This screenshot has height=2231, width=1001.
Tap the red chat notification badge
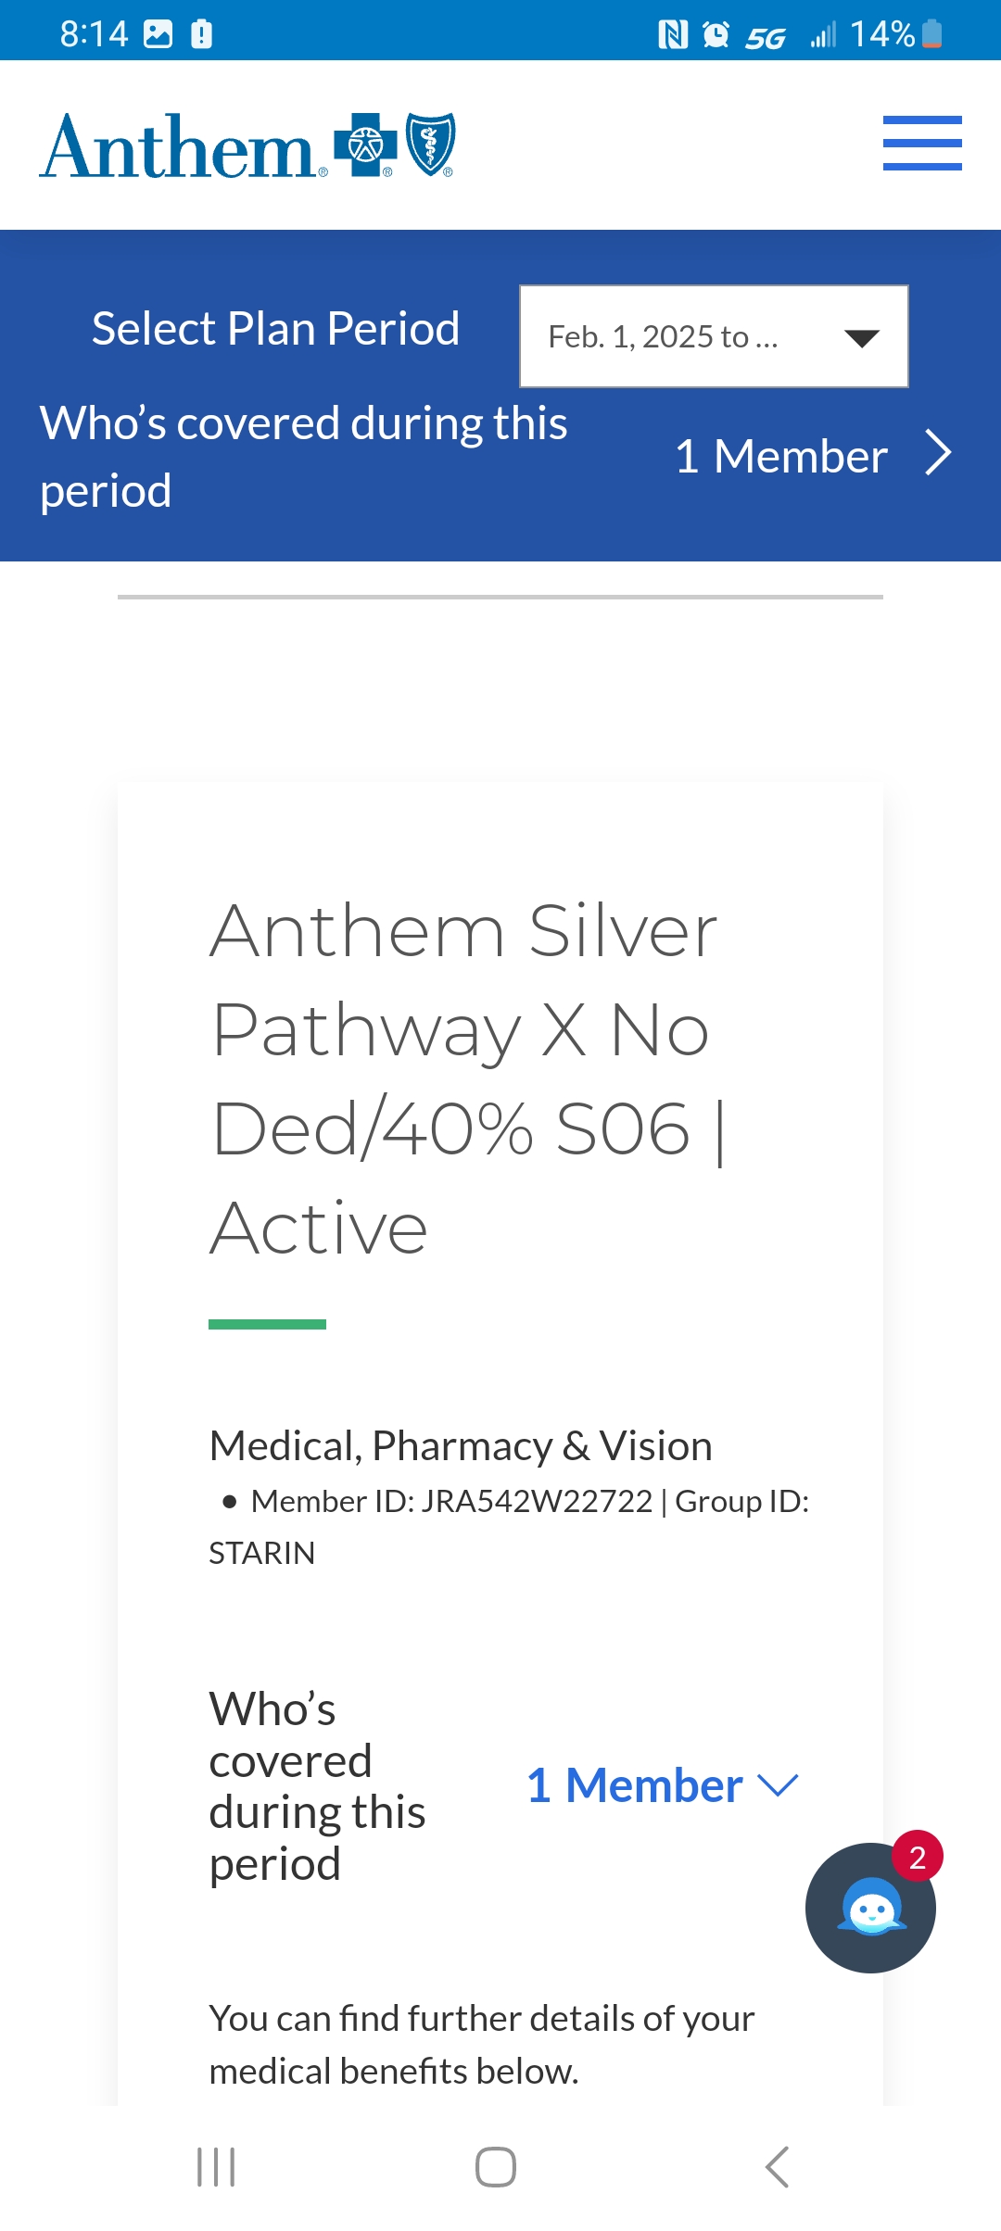coord(918,1857)
